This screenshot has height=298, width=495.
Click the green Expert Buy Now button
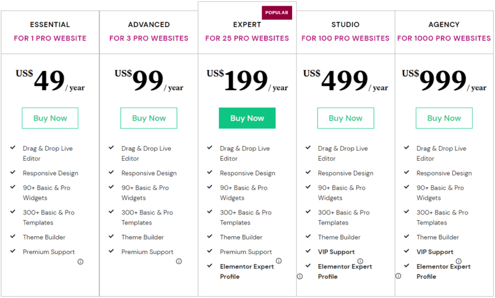coord(247,118)
